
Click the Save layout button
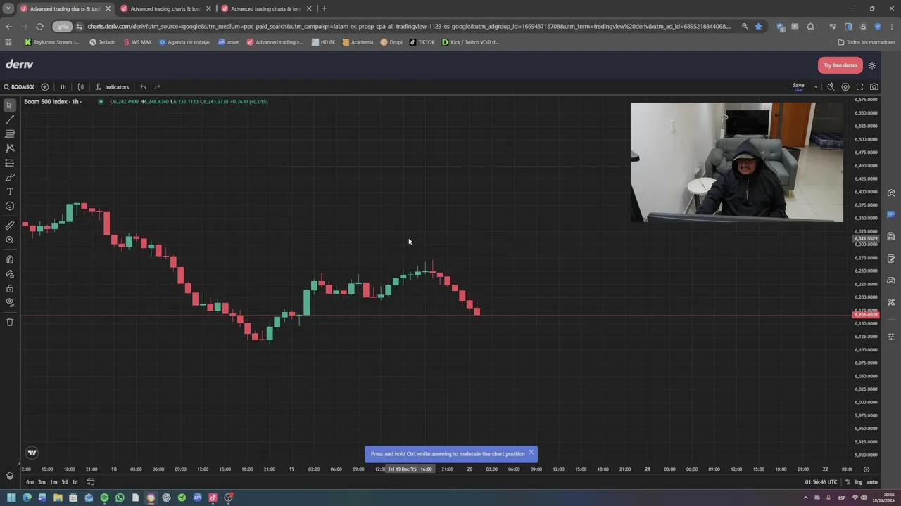[x=798, y=87]
